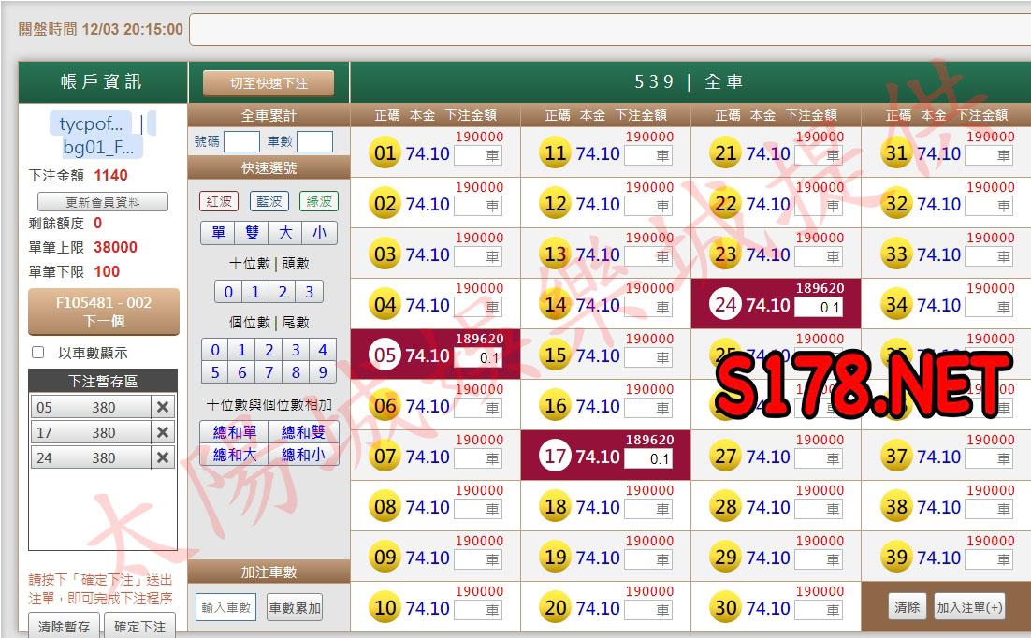Screen dimensions: 1031x638
Task: Select number ball 07
Action: coord(385,457)
